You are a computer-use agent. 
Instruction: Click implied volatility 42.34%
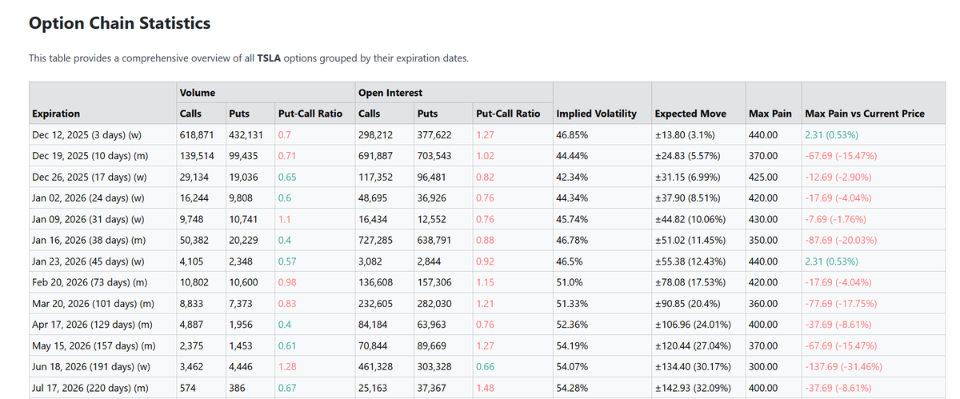click(572, 176)
